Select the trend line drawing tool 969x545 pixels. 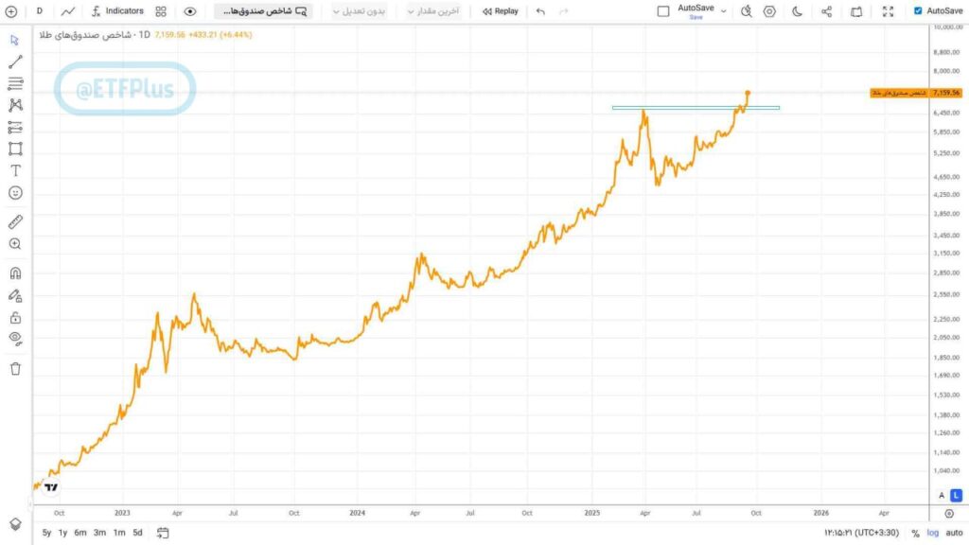click(15, 62)
